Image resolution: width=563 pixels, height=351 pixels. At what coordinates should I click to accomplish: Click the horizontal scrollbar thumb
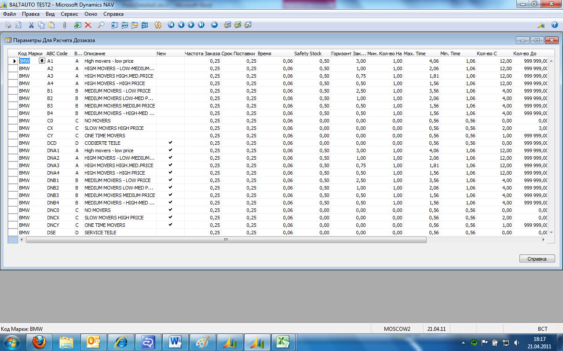pos(226,240)
